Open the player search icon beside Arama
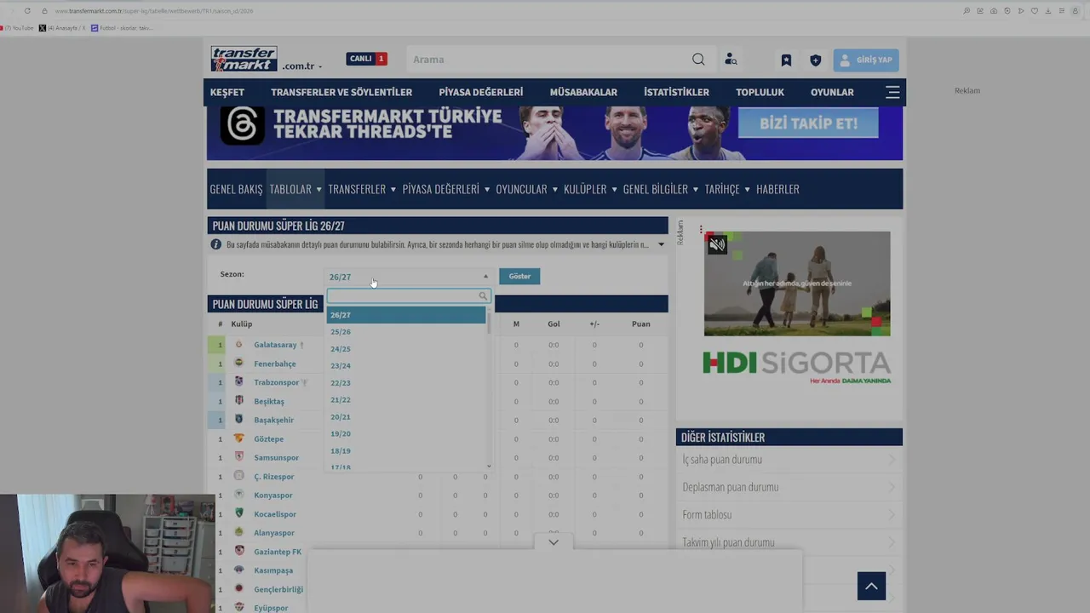 (x=731, y=60)
